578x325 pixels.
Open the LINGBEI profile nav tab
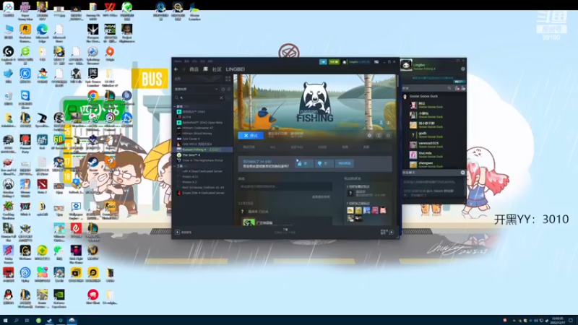[236, 69]
